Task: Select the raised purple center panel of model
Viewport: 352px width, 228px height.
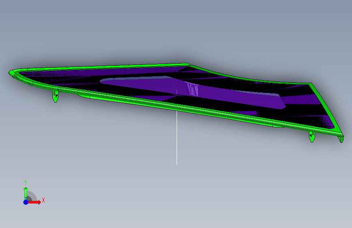Action: click(x=192, y=92)
